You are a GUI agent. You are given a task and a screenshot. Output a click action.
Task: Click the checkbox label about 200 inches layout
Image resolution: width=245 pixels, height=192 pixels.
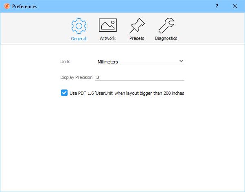click(x=127, y=93)
